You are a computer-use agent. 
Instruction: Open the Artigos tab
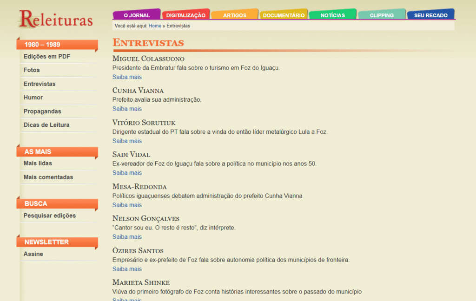(x=234, y=15)
